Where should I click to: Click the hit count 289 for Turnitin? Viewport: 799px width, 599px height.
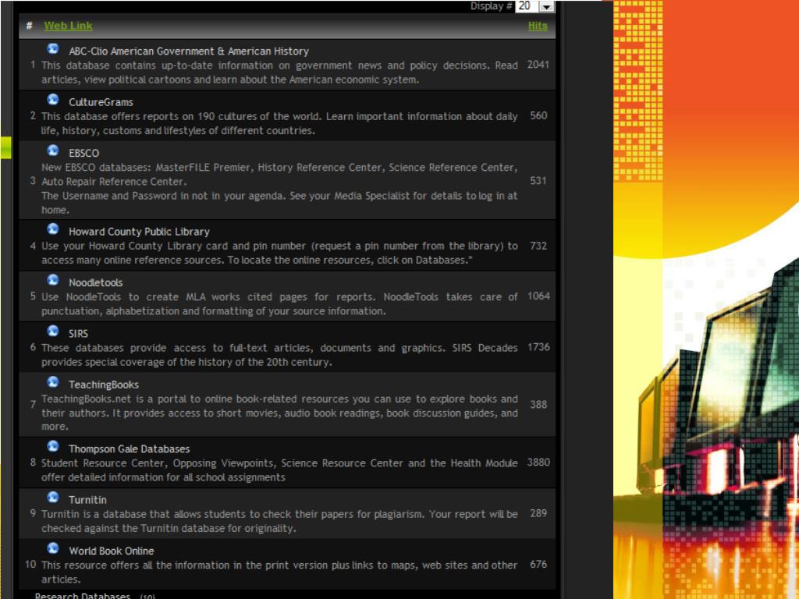[538, 513]
